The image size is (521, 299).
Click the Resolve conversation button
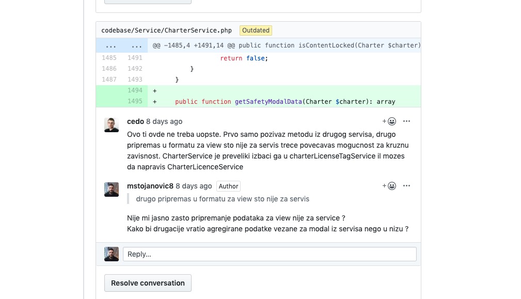pos(148,283)
